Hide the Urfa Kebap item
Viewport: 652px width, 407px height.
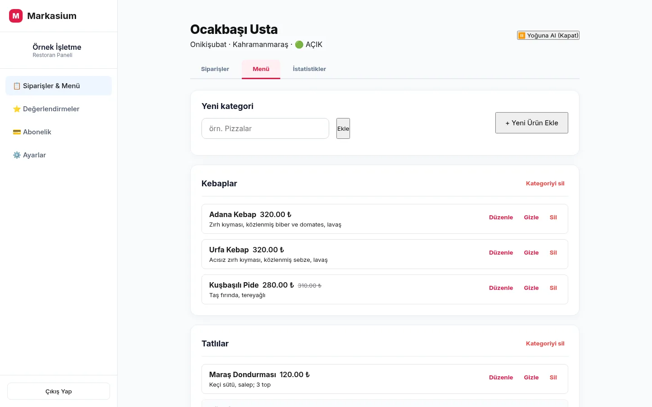point(531,253)
